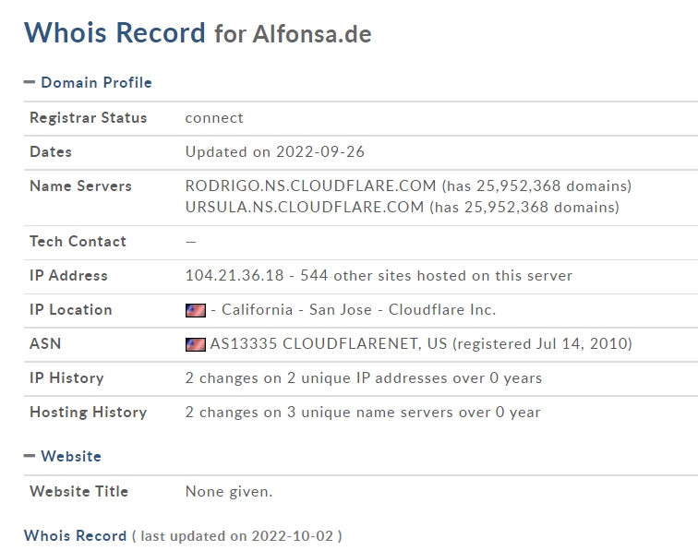The width and height of the screenshot is (698, 551).
Task: Collapse the Domain Profile section
Action: [x=30, y=82]
